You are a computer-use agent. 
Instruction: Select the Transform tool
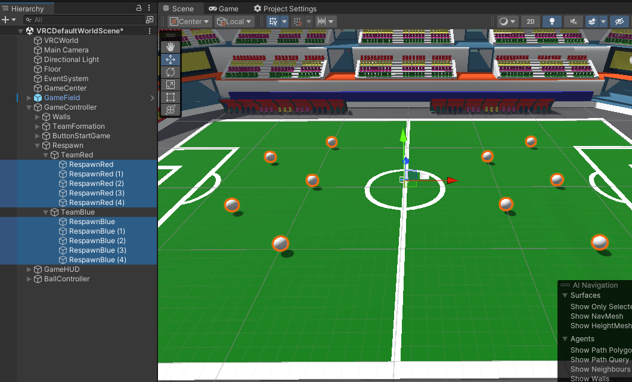tap(171, 110)
